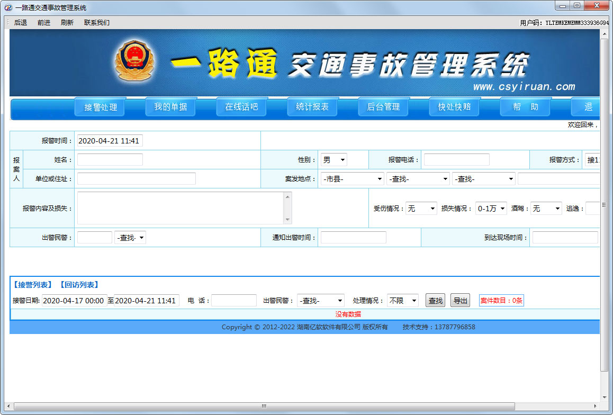Screen dimensions: 613x415
Task: Click the 查找 search button
Action: 435,301
